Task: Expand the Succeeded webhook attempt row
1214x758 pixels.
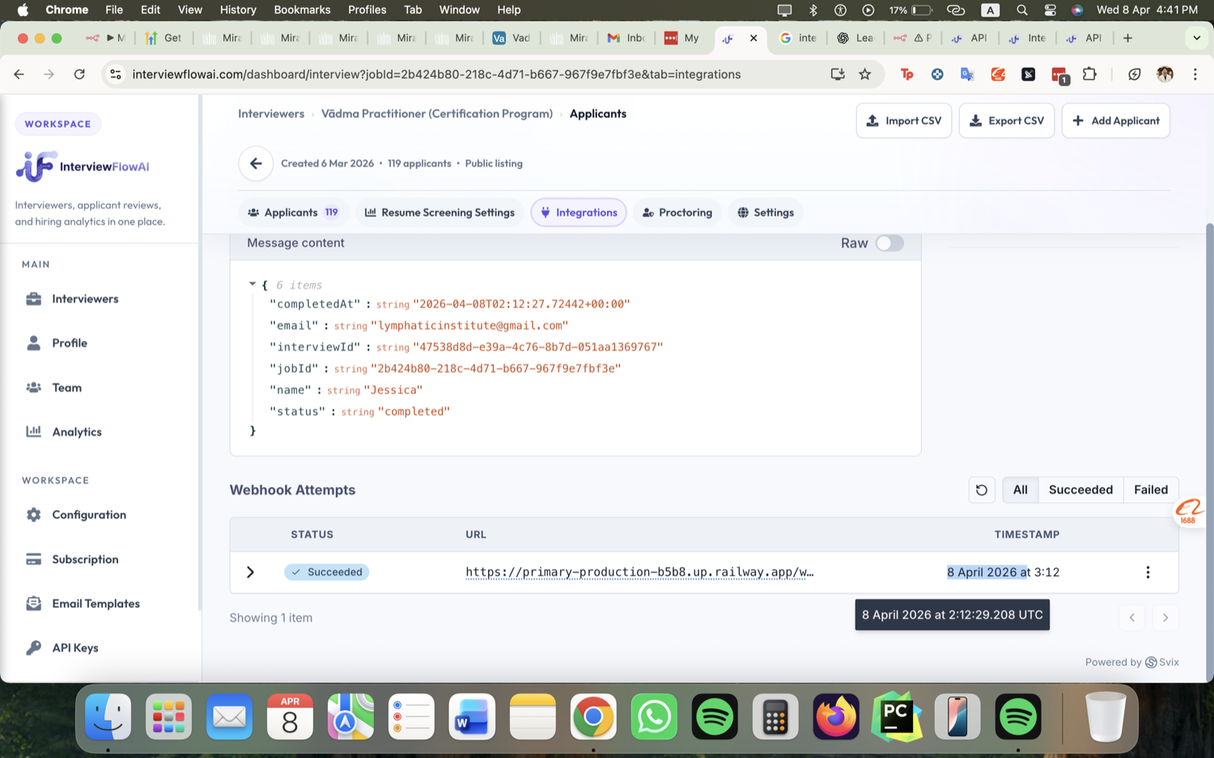Action: (250, 572)
